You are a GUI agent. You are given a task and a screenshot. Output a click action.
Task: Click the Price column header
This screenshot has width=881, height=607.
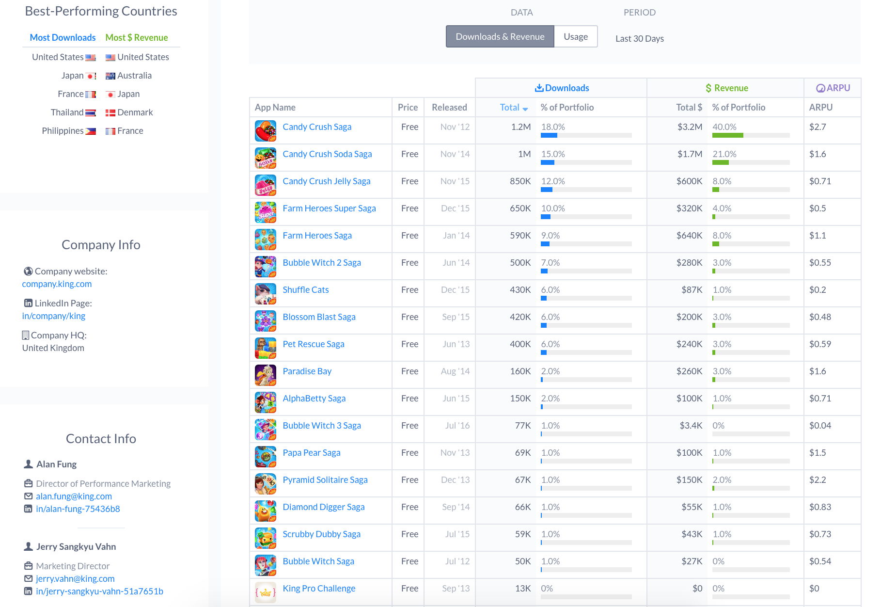tap(408, 107)
